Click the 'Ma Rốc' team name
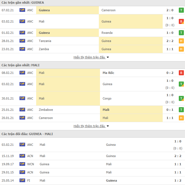 108,73
